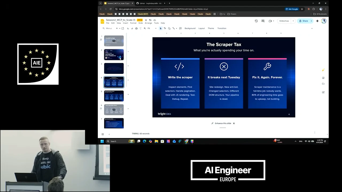Open new slide layout dropdown arrow
This screenshot has height=192, width=342.
tap(119, 28)
